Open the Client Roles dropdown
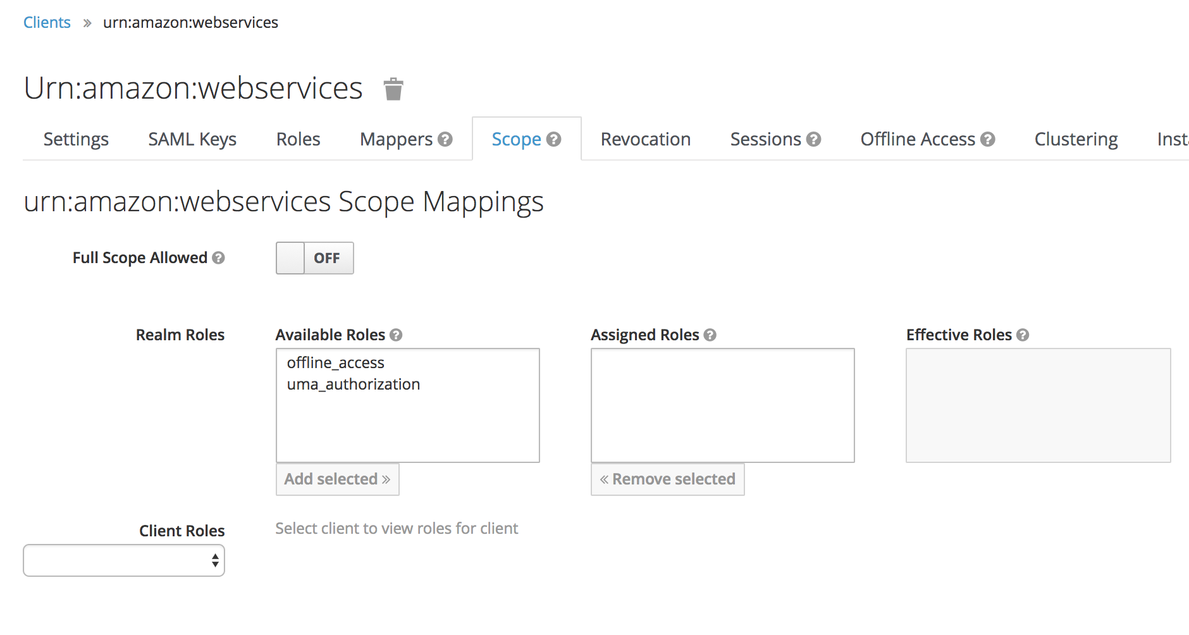Image resolution: width=1189 pixels, height=635 pixels. coord(124,560)
